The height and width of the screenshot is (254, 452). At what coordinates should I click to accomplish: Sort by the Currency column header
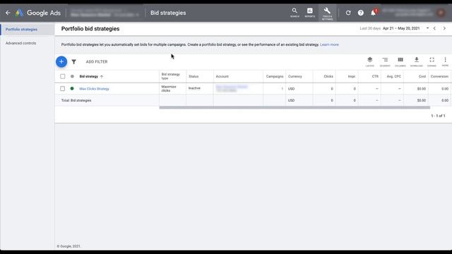[295, 76]
